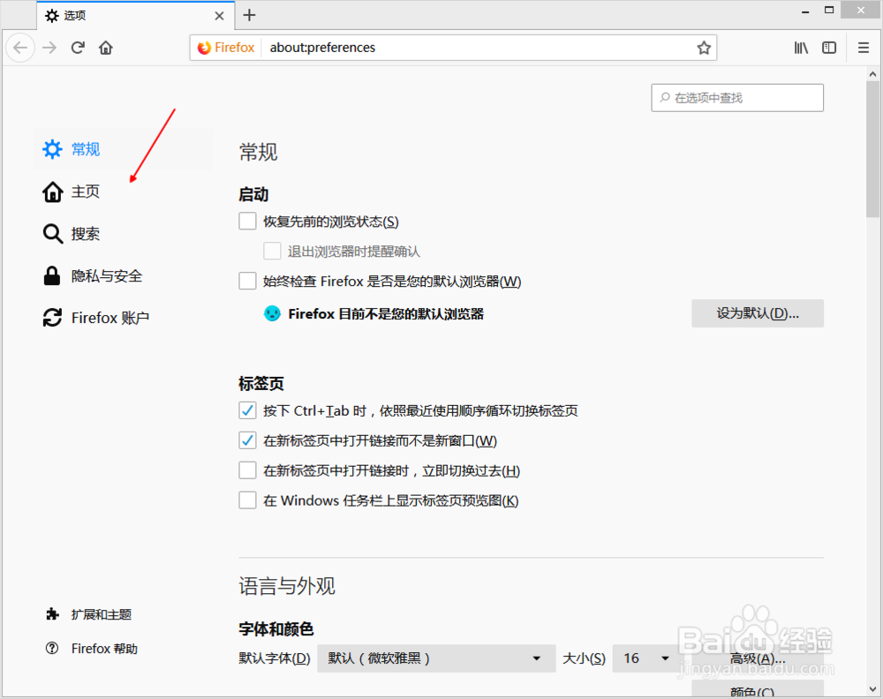Click the lock icon for 隐私与安全
The image size is (883, 699).
(x=52, y=275)
